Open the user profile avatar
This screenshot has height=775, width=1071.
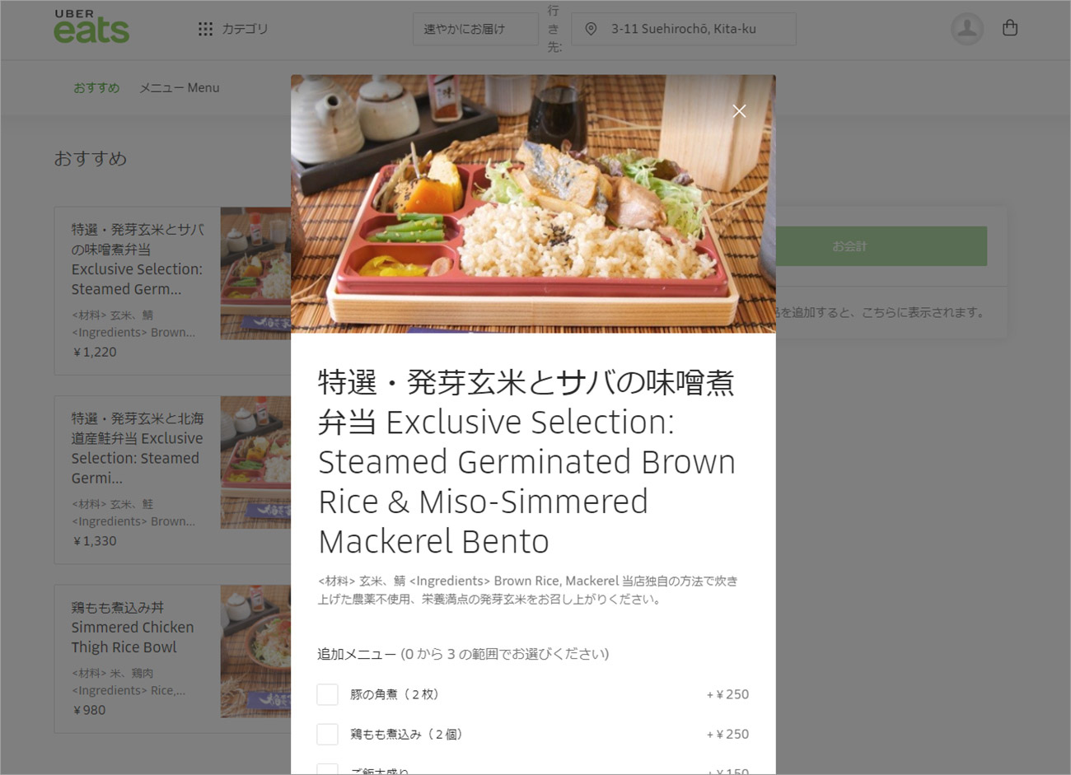967,29
